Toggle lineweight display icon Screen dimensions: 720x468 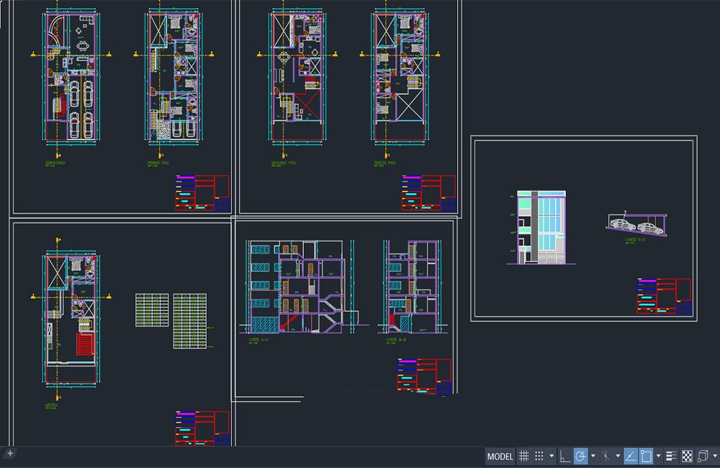[671, 456]
